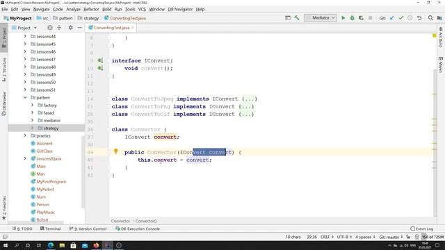Screen dimensions: 445x250
Task: Open Firefox from taskbar
Action: 96,245
